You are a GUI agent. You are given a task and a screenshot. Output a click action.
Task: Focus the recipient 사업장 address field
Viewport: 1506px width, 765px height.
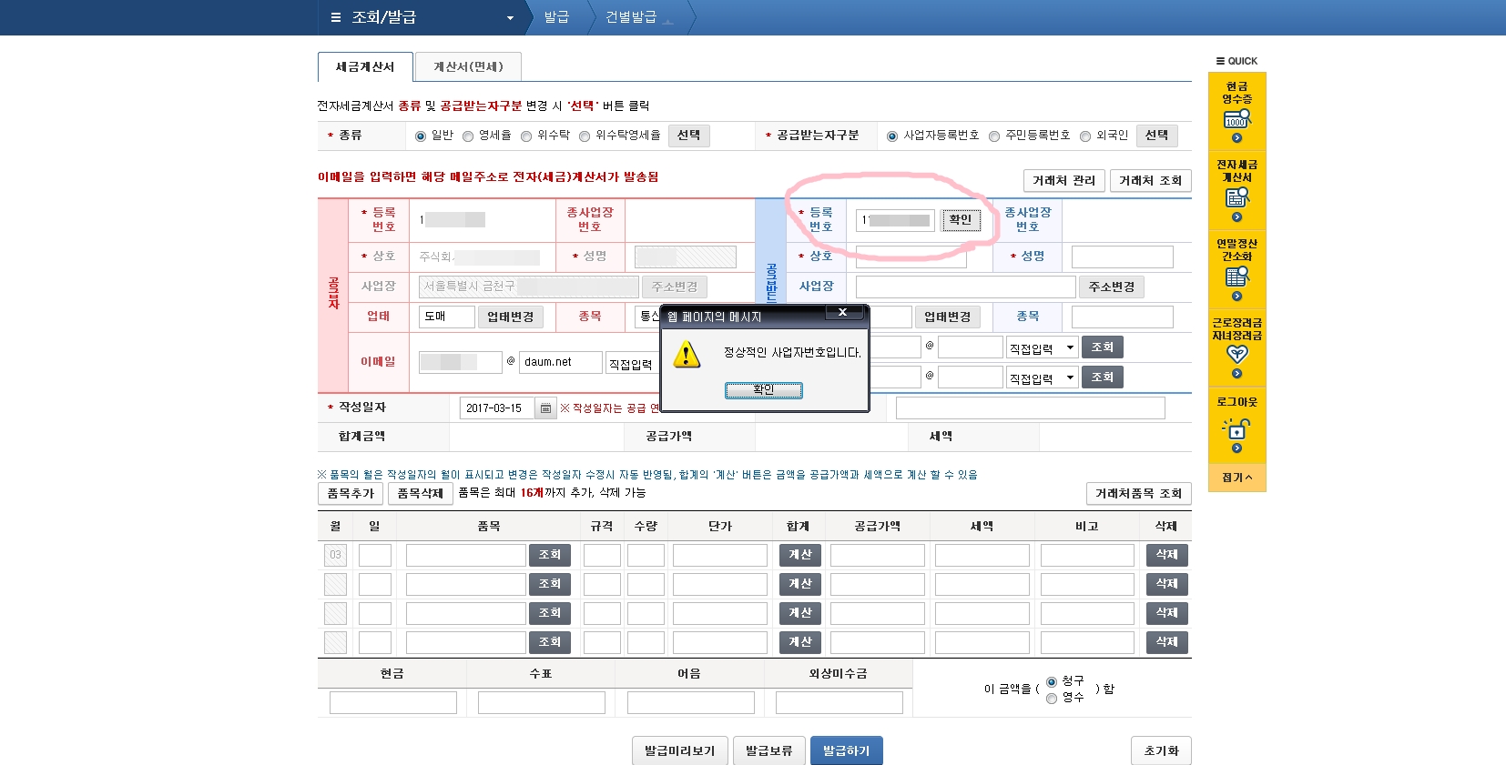tap(965, 287)
